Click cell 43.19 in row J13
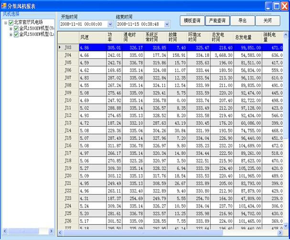The image size is (290, 240). pyautogui.click(x=177, y=123)
